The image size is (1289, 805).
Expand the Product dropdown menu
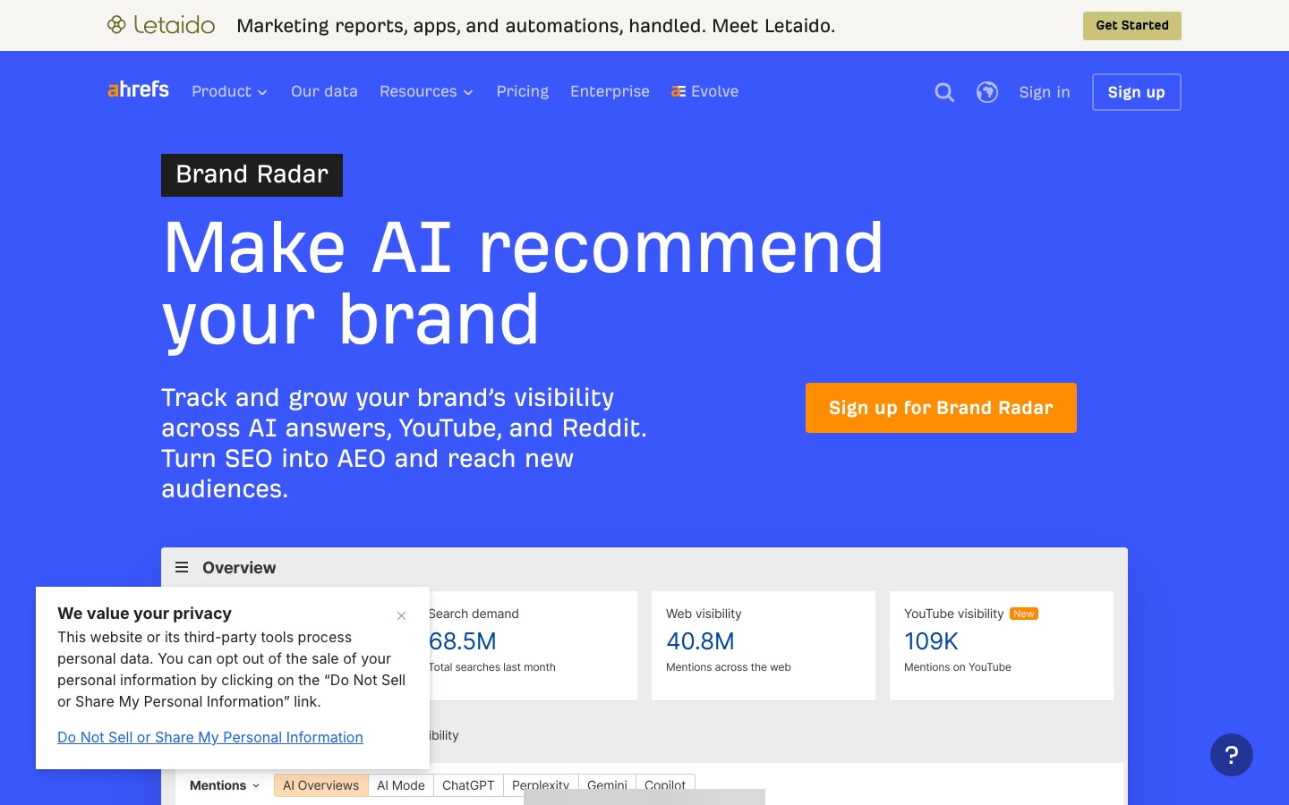[229, 91]
